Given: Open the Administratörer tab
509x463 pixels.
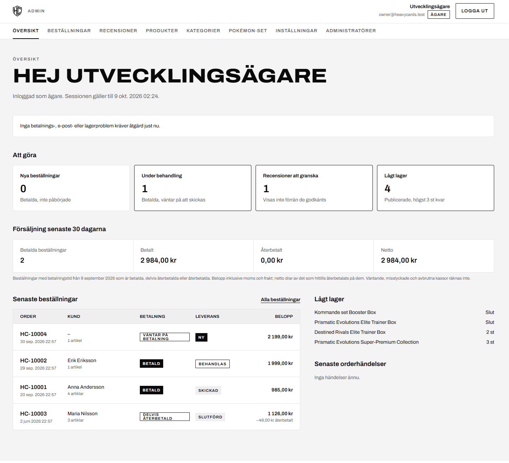Looking at the screenshot, I should [351, 31].
